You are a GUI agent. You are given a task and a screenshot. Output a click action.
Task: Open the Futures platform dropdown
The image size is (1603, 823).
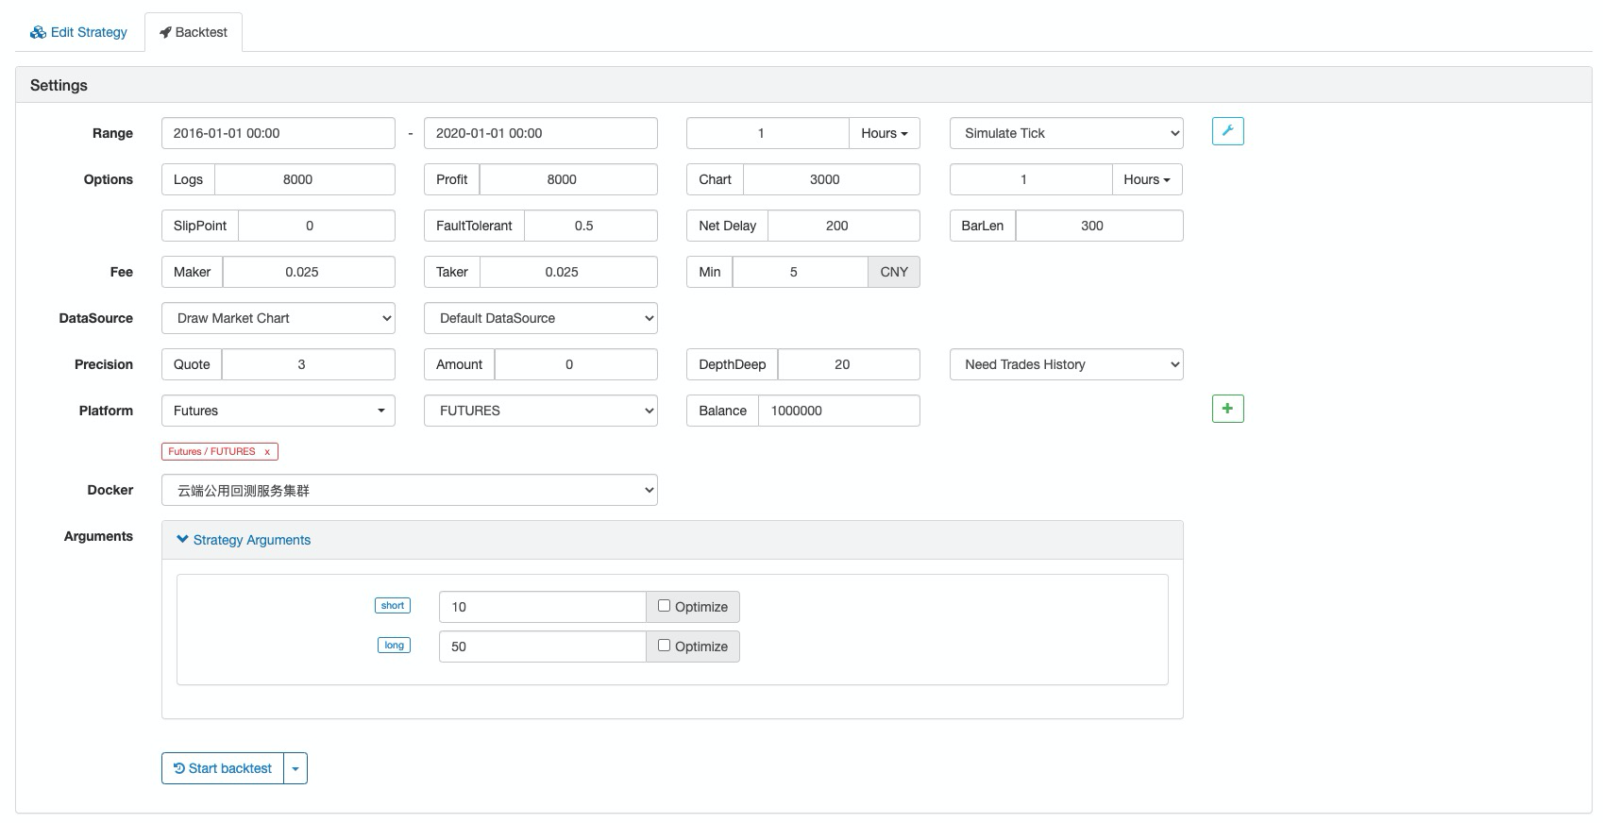(x=278, y=411)
